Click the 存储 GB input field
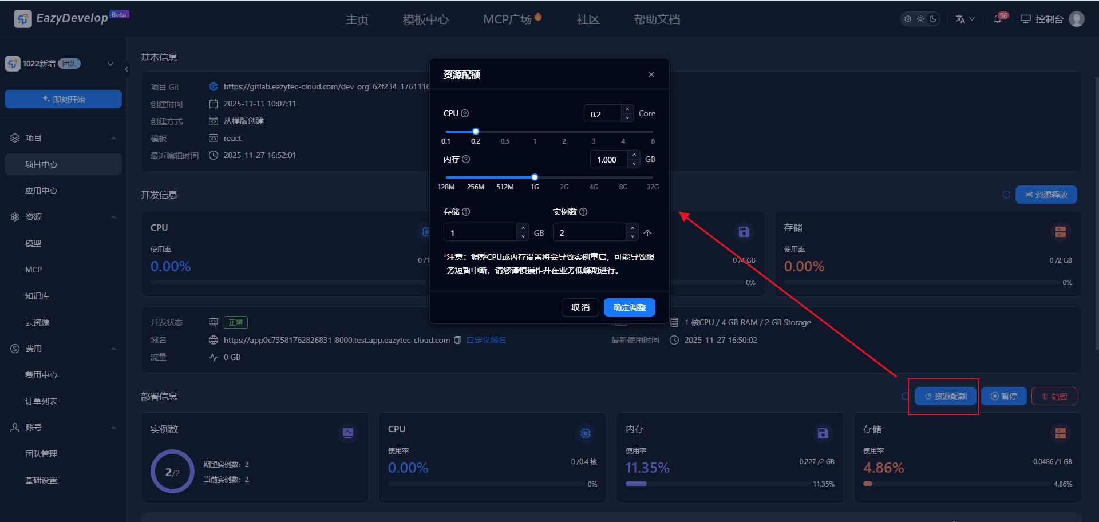The image size is (1099, 522). coord(480,232)
